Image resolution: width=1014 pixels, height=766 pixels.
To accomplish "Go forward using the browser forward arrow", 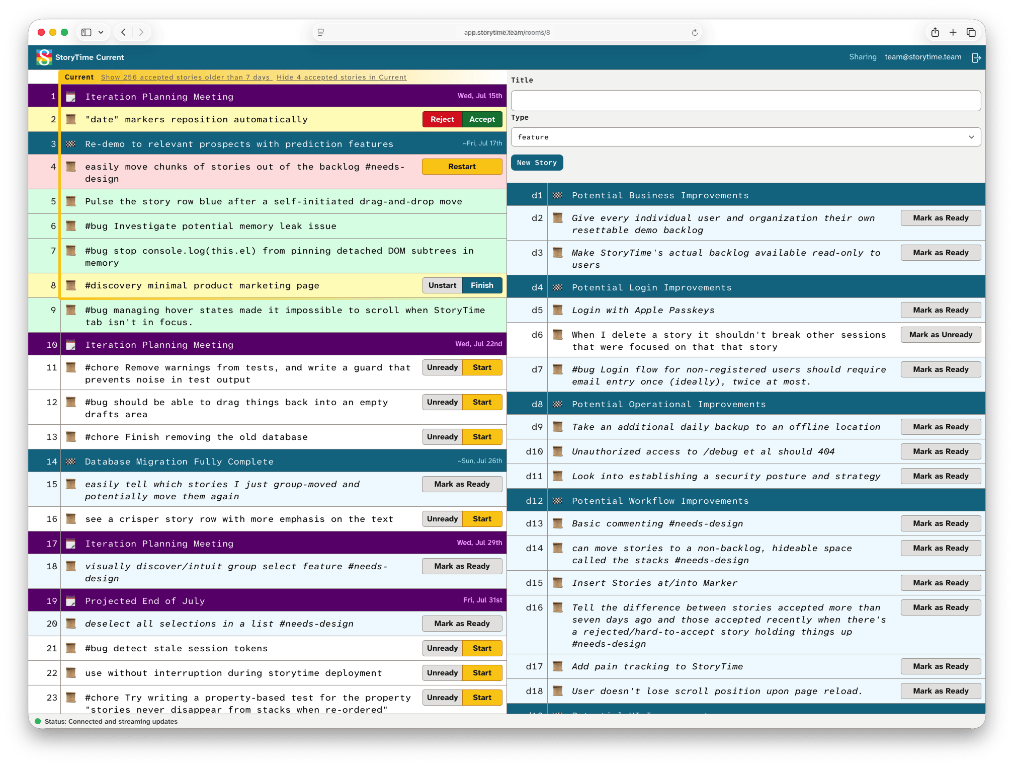I will (x=141, y=32).
